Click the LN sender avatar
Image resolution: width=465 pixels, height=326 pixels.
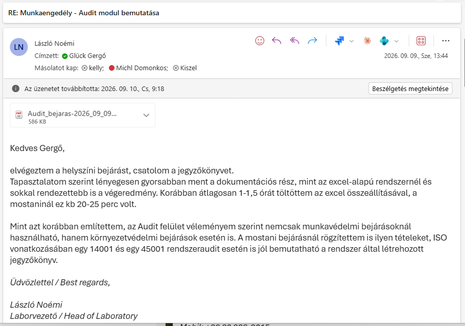[19, 47]
